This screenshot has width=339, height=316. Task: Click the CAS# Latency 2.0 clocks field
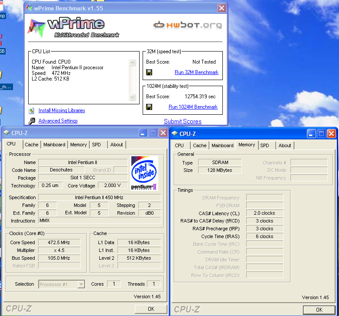point(264,213)
